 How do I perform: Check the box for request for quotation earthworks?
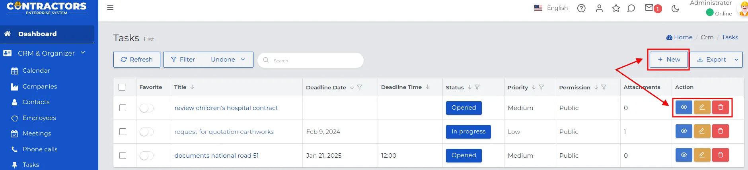tap(123, 131)
